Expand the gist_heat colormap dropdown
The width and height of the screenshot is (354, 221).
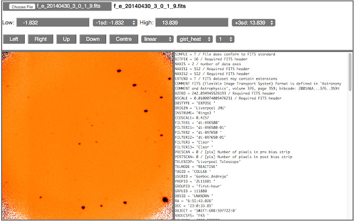click(194, 39)
